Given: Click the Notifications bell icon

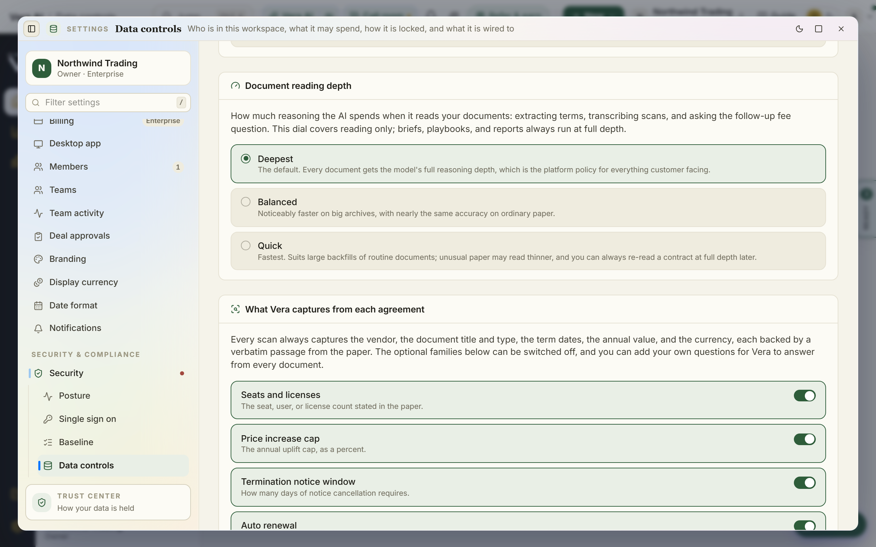Looking at the screenshot, I should coord(38,328).
